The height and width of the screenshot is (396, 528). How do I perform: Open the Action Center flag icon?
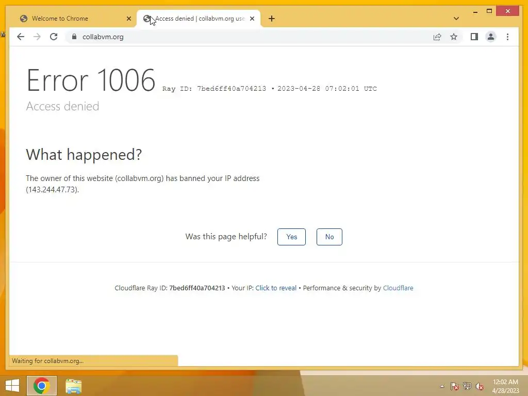coord(455,386)
